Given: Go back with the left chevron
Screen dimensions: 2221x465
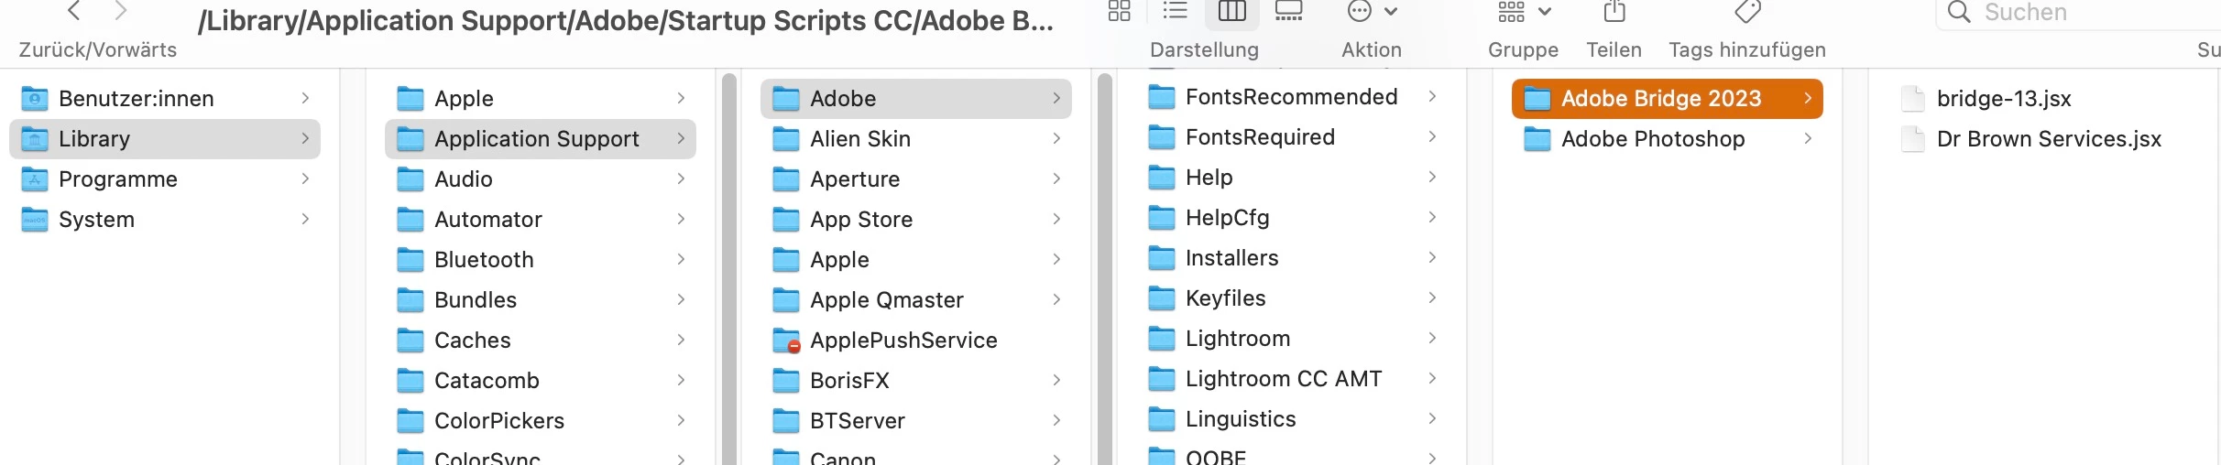Looking at the screenshot, I should coord(74,11).
